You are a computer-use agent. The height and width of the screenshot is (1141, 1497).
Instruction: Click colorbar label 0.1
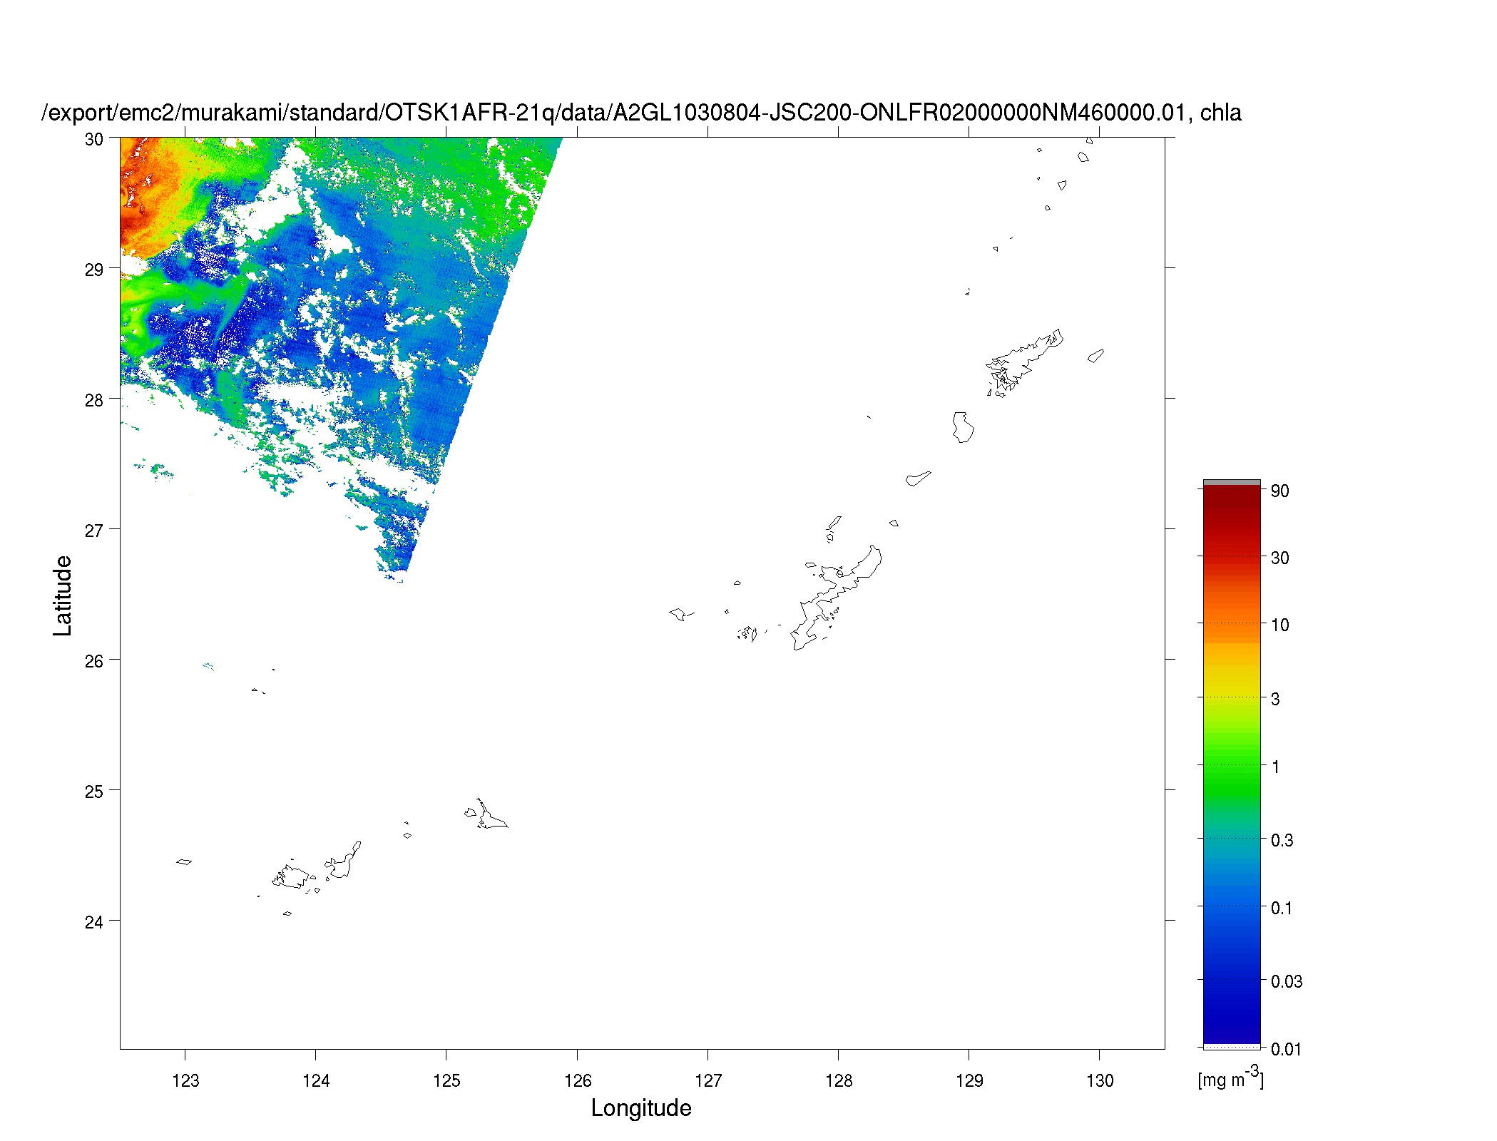coord(1282,908)
